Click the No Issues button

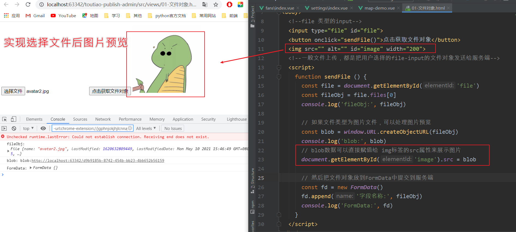(173, 128)
